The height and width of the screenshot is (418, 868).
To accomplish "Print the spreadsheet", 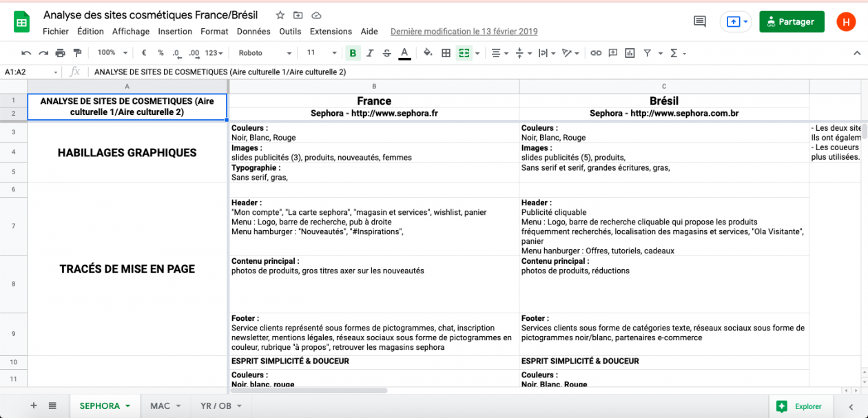I will tap(59, 52).
